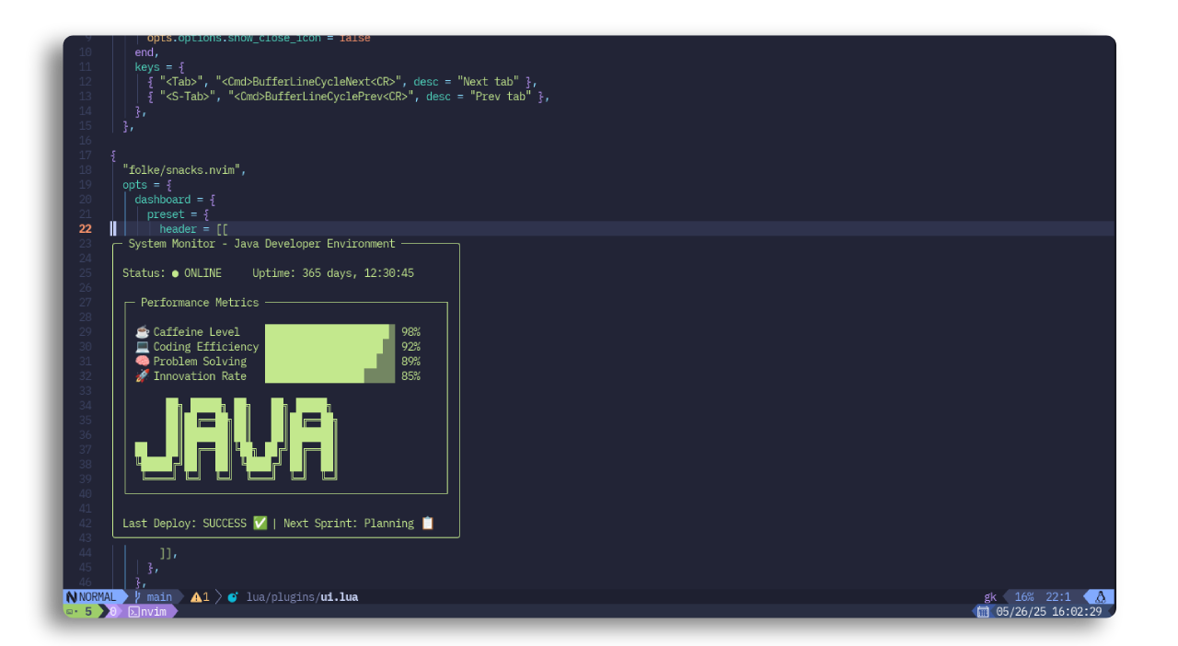Click the clipboard emoji after Planning
This screenshot has width=1178, height=646.
click(x=427, y=524)
